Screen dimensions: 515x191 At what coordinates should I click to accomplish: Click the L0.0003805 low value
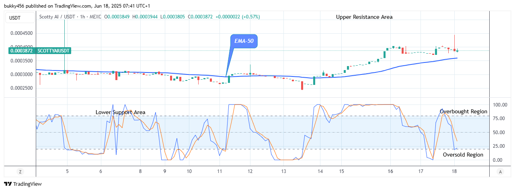173,17
